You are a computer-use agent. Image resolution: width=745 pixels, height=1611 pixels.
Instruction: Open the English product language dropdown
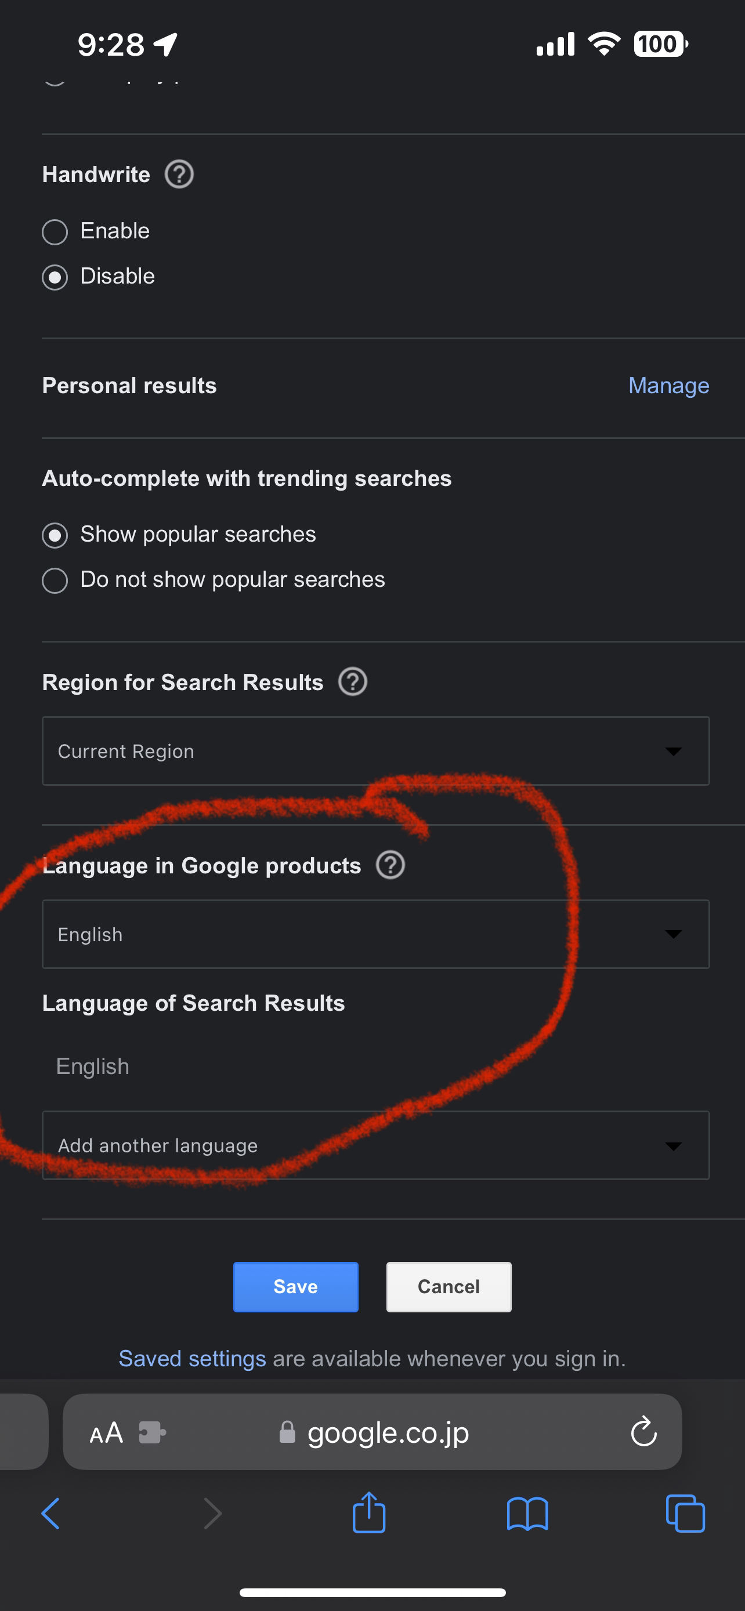[x=375, y=934]
